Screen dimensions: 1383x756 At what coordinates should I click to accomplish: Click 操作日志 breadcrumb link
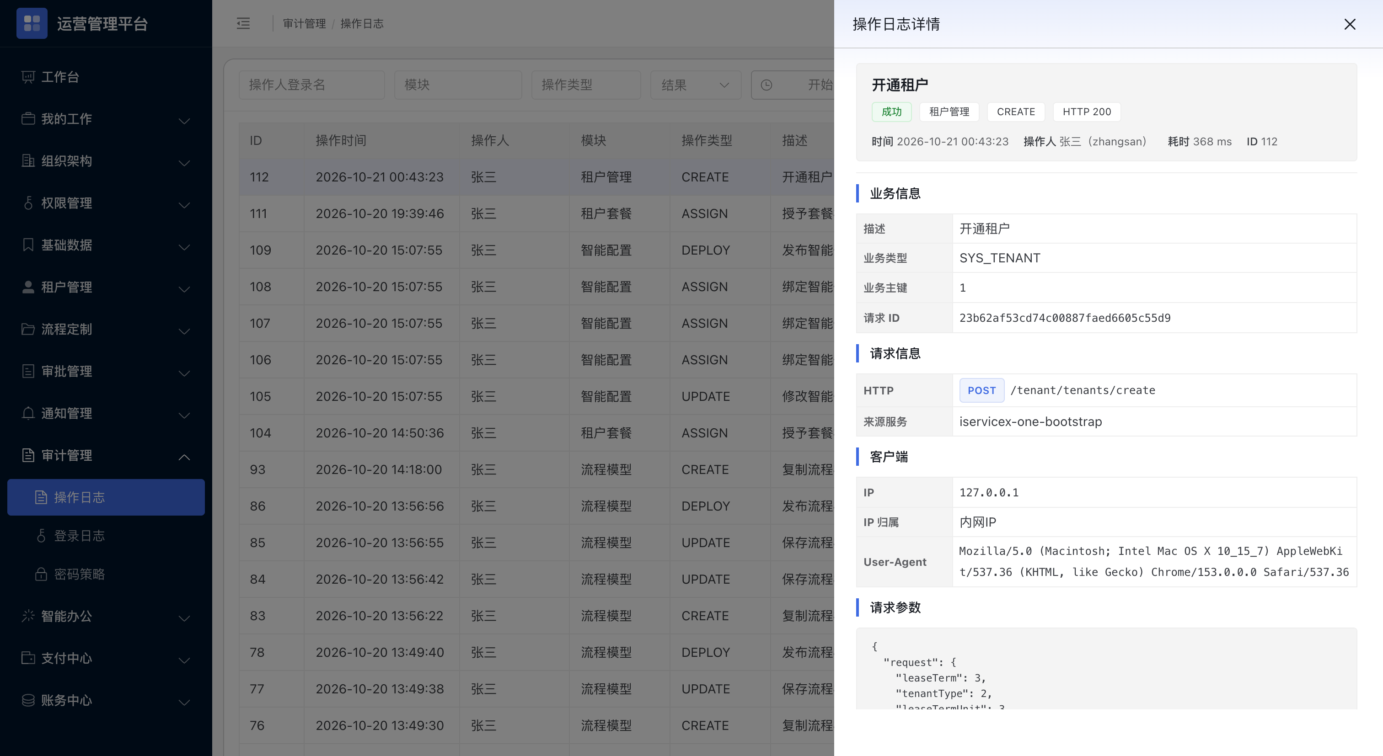click(x=362, y=24)
